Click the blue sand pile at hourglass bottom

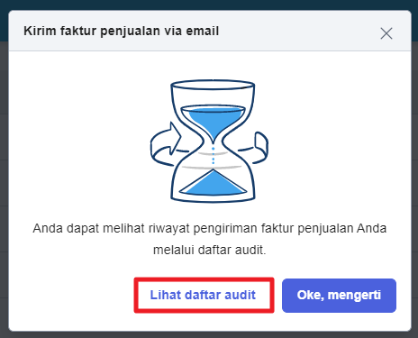(213, 183)
